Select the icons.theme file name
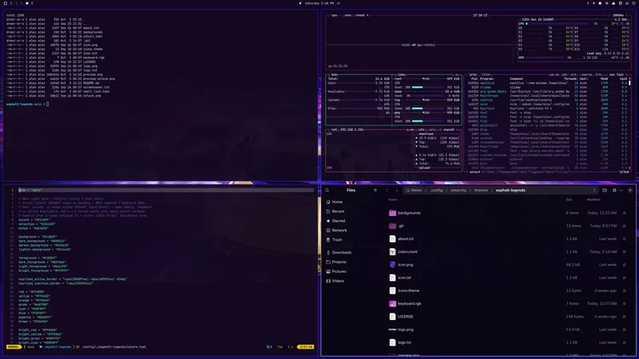The height and width of the screenshot is (359, 639). pos(408,290)
